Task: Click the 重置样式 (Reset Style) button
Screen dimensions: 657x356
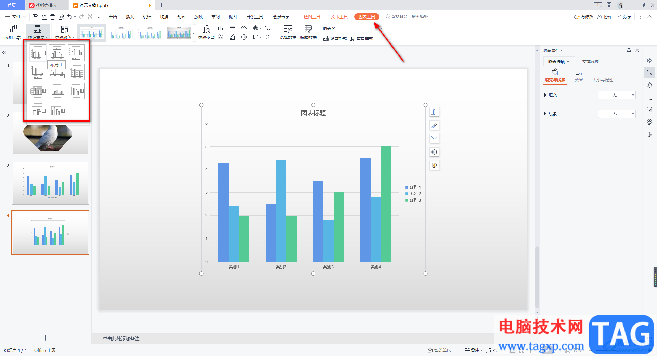Action: pos(361,39)
